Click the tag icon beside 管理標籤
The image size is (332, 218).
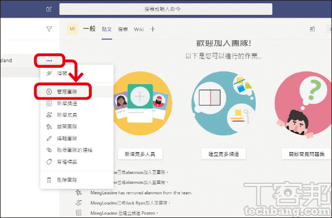pos(49,162)
